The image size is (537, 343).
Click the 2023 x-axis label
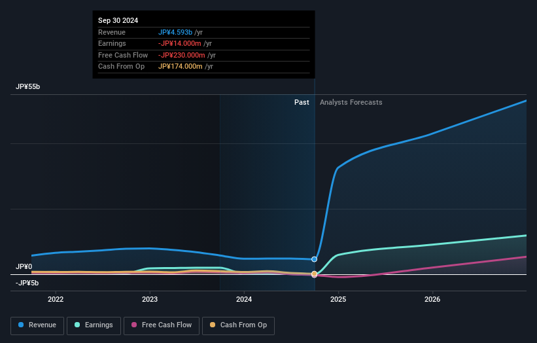click(x=150, y=300)
